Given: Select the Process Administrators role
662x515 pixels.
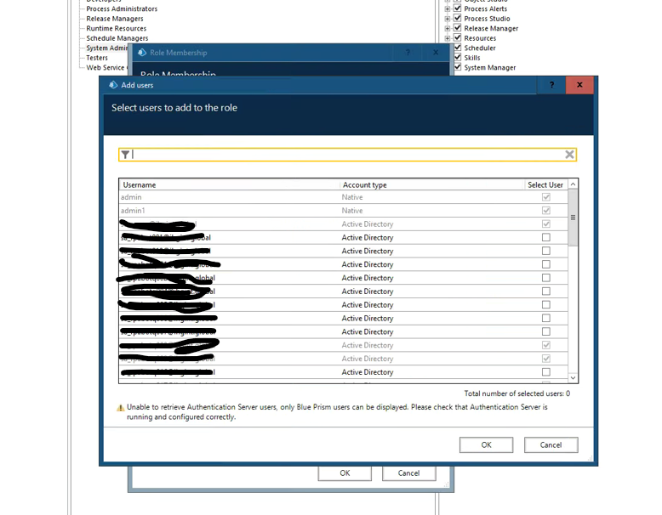Looking at the screenshot, I should coord(122,8).
